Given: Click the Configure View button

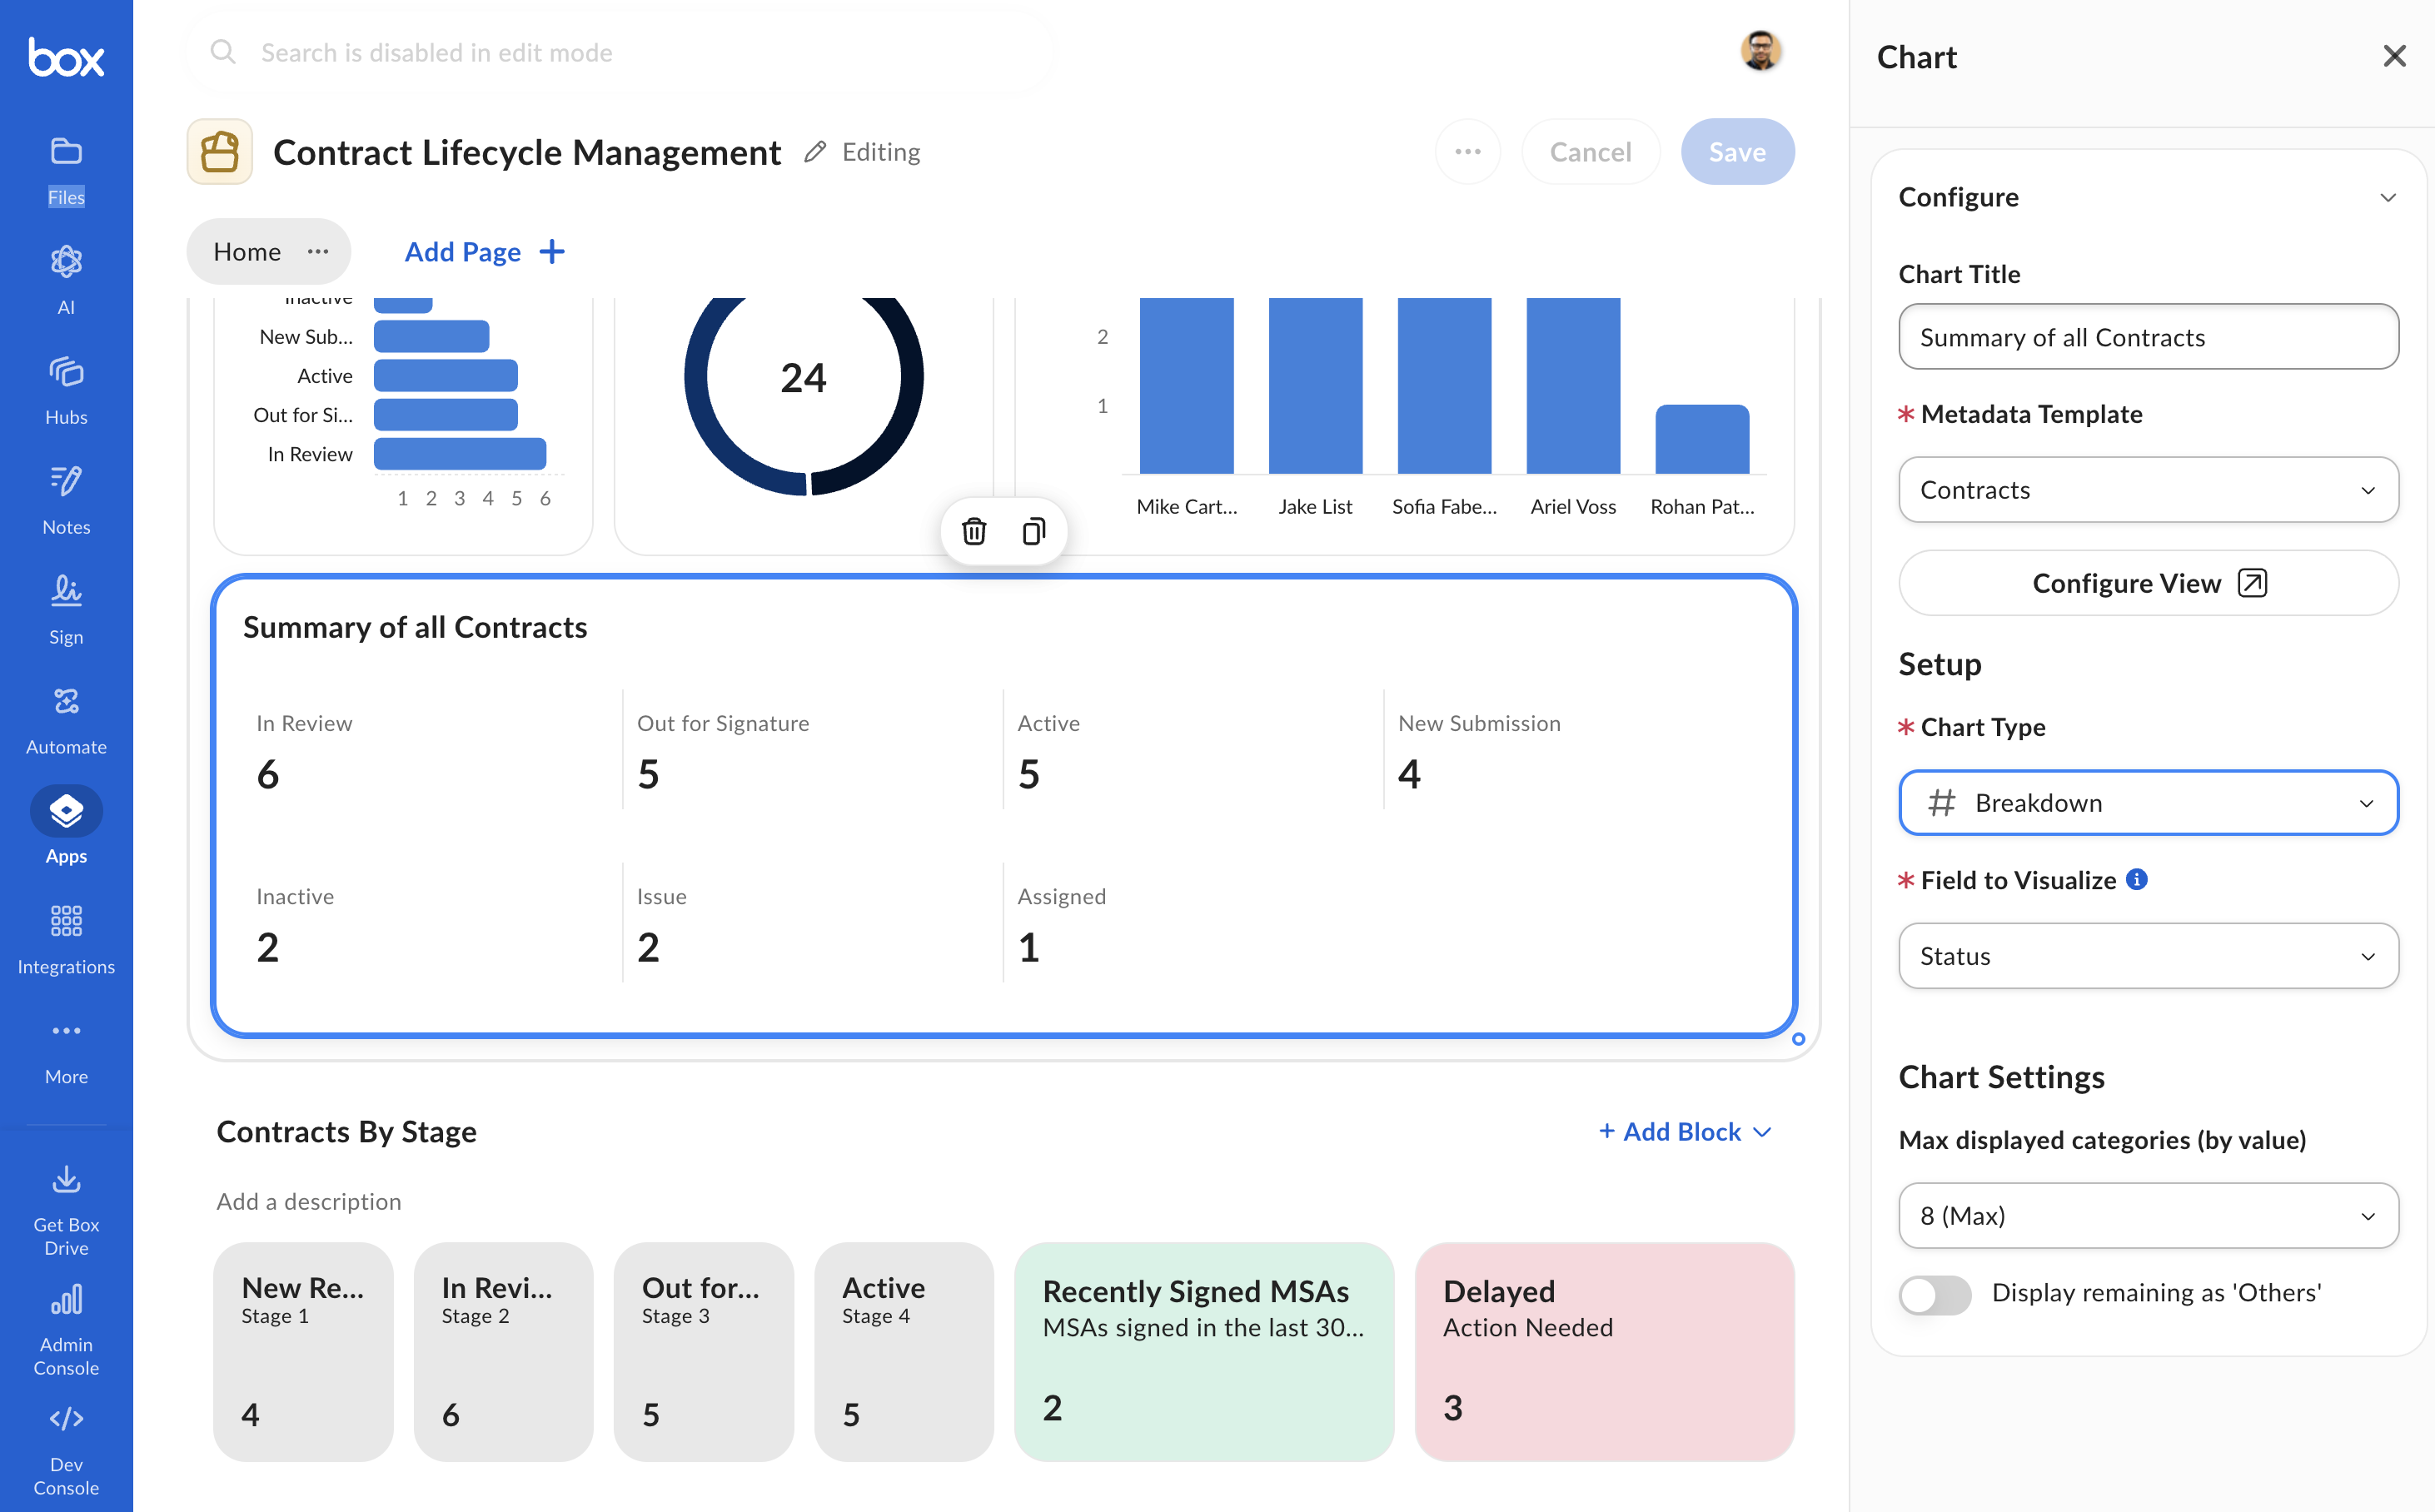Looking at the screenshot, I should pos(2148,582).
